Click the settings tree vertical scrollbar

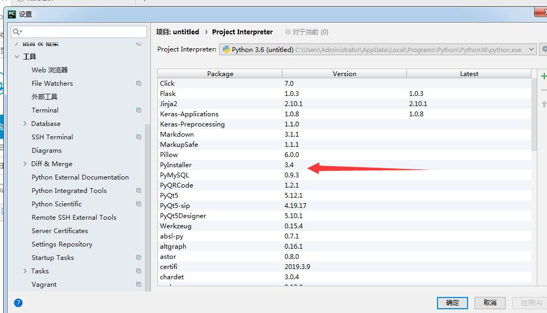click(x=147, y=207)
